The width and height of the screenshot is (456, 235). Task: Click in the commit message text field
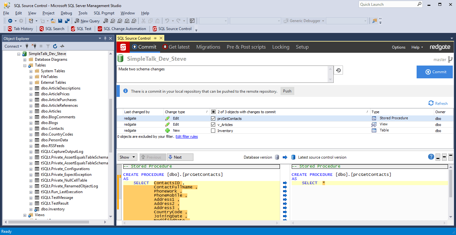(x=224, y=73)
